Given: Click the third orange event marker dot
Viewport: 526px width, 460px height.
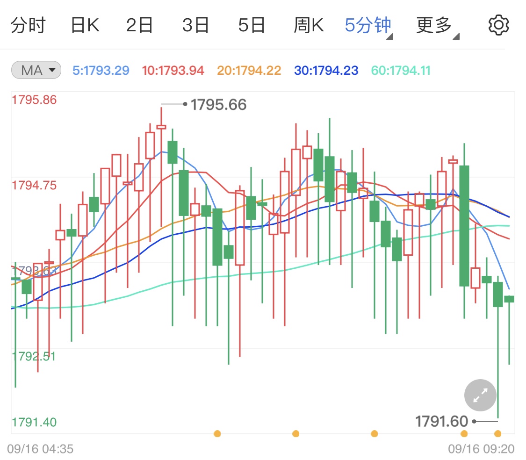Looking at the screenshot, I should pyautogui.click(x=375, y=434).
